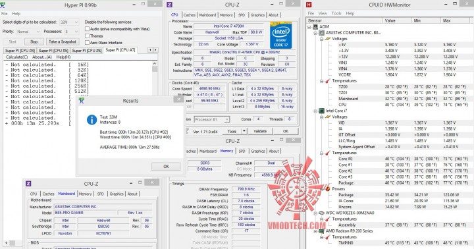Click the ASUSTeK motherboard icon in HWMonitor
This screenshot has height=249, width=474.
322,33
